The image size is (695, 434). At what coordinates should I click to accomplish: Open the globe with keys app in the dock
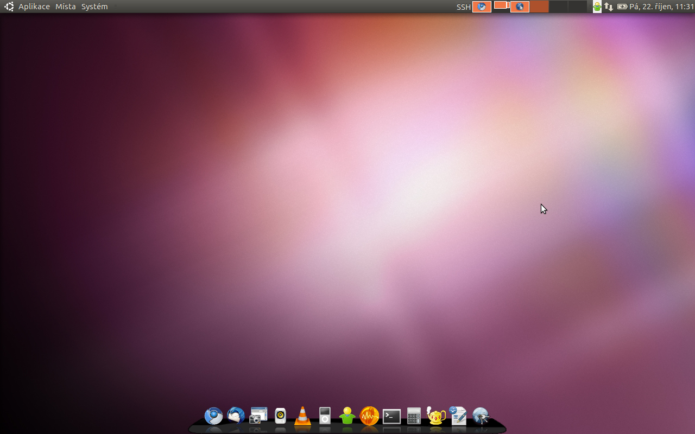pos(481,416)
